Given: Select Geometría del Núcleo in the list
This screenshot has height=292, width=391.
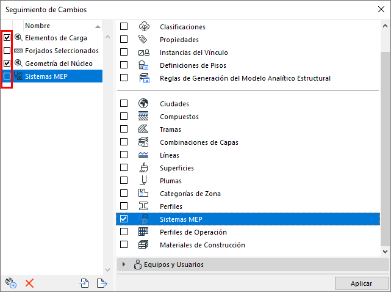Looking at the screenshot, I should tap(59, 63).
